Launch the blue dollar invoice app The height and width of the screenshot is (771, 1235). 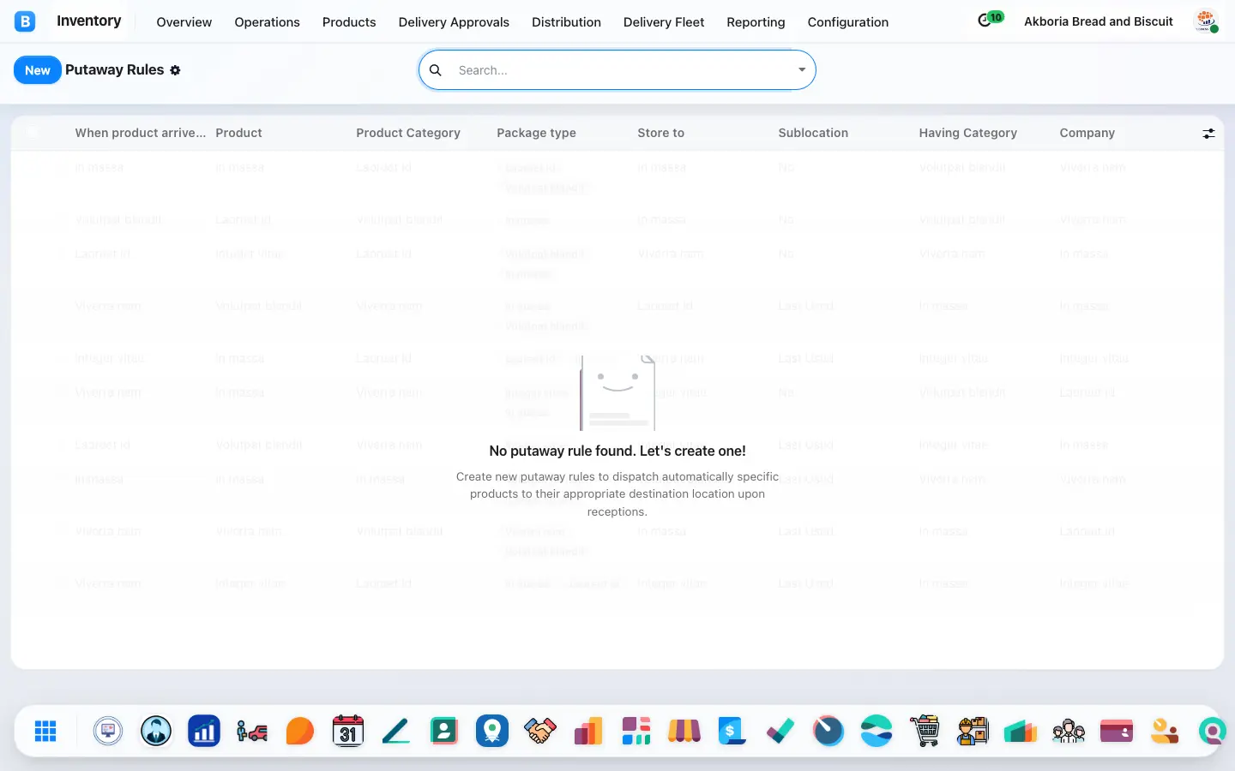tap(732, 731)
